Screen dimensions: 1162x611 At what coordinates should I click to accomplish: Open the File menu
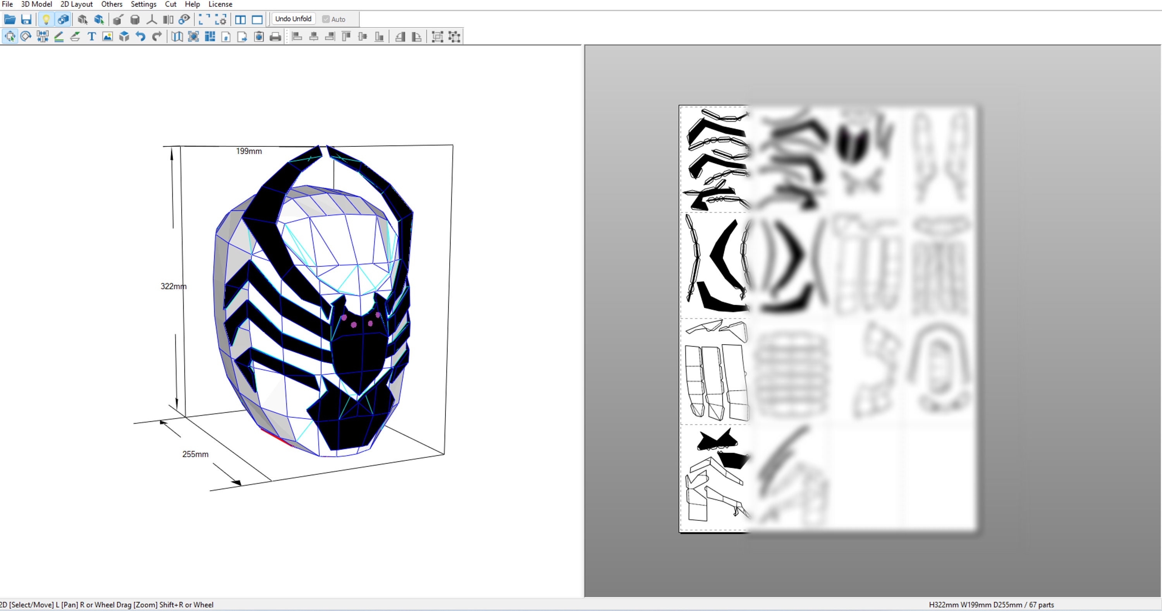tap(7, 4)
